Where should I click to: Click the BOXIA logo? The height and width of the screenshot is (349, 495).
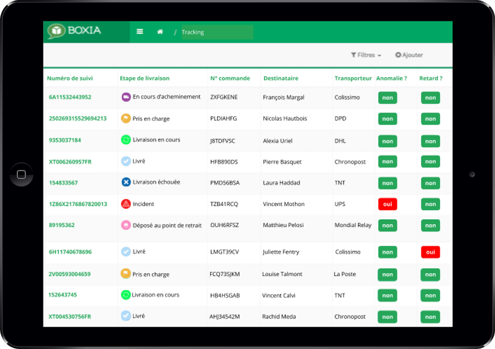coord(75,31)
